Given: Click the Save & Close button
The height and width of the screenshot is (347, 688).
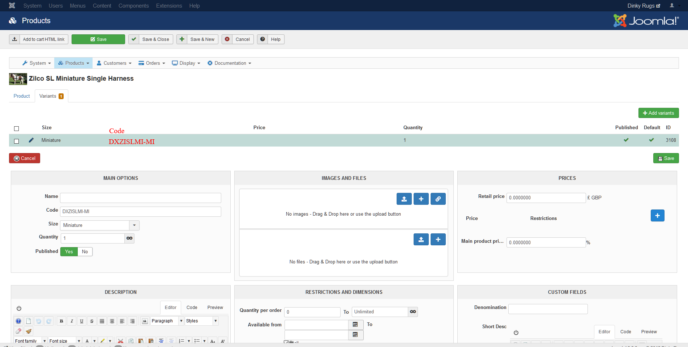Looking at the screenshot, I should (x=151, y=39).
